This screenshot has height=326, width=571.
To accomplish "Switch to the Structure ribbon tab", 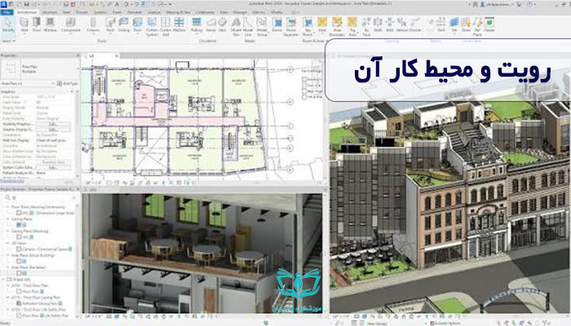I will click(x=51, y=12).
